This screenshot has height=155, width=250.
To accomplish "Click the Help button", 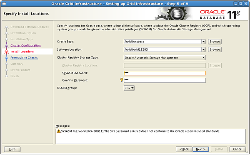I will (x=12, y=149).
